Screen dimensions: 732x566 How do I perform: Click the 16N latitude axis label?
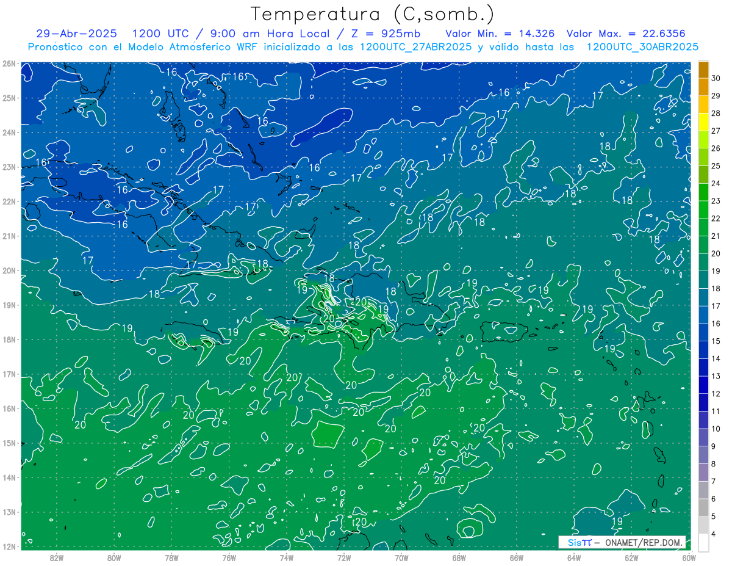tap(9, 408)
